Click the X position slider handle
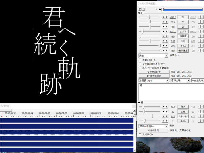This screenshot has width=204, height=153. pyautogui.click(x=150, y=17)
